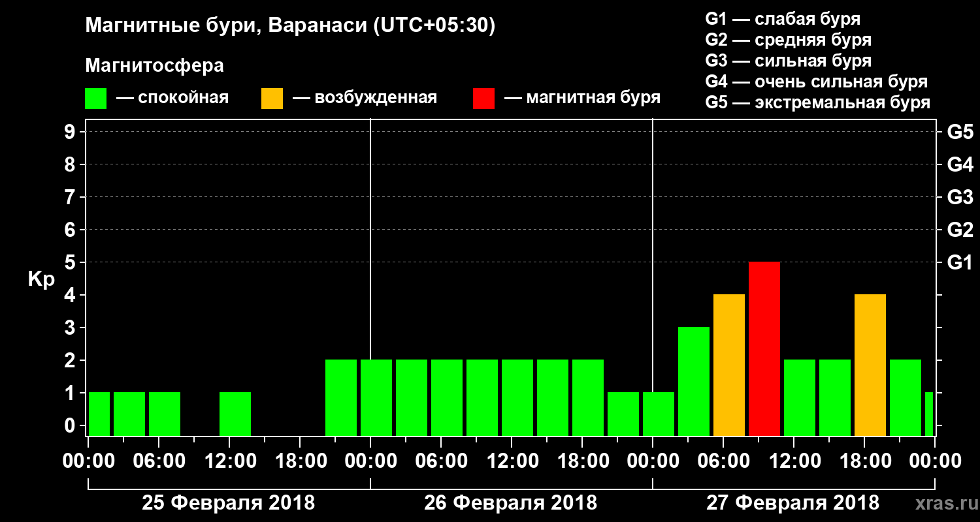The image size is (980, 522).
Task: Click the 'G3 — сильная буря' legend line
Action: tap(788, 61)
